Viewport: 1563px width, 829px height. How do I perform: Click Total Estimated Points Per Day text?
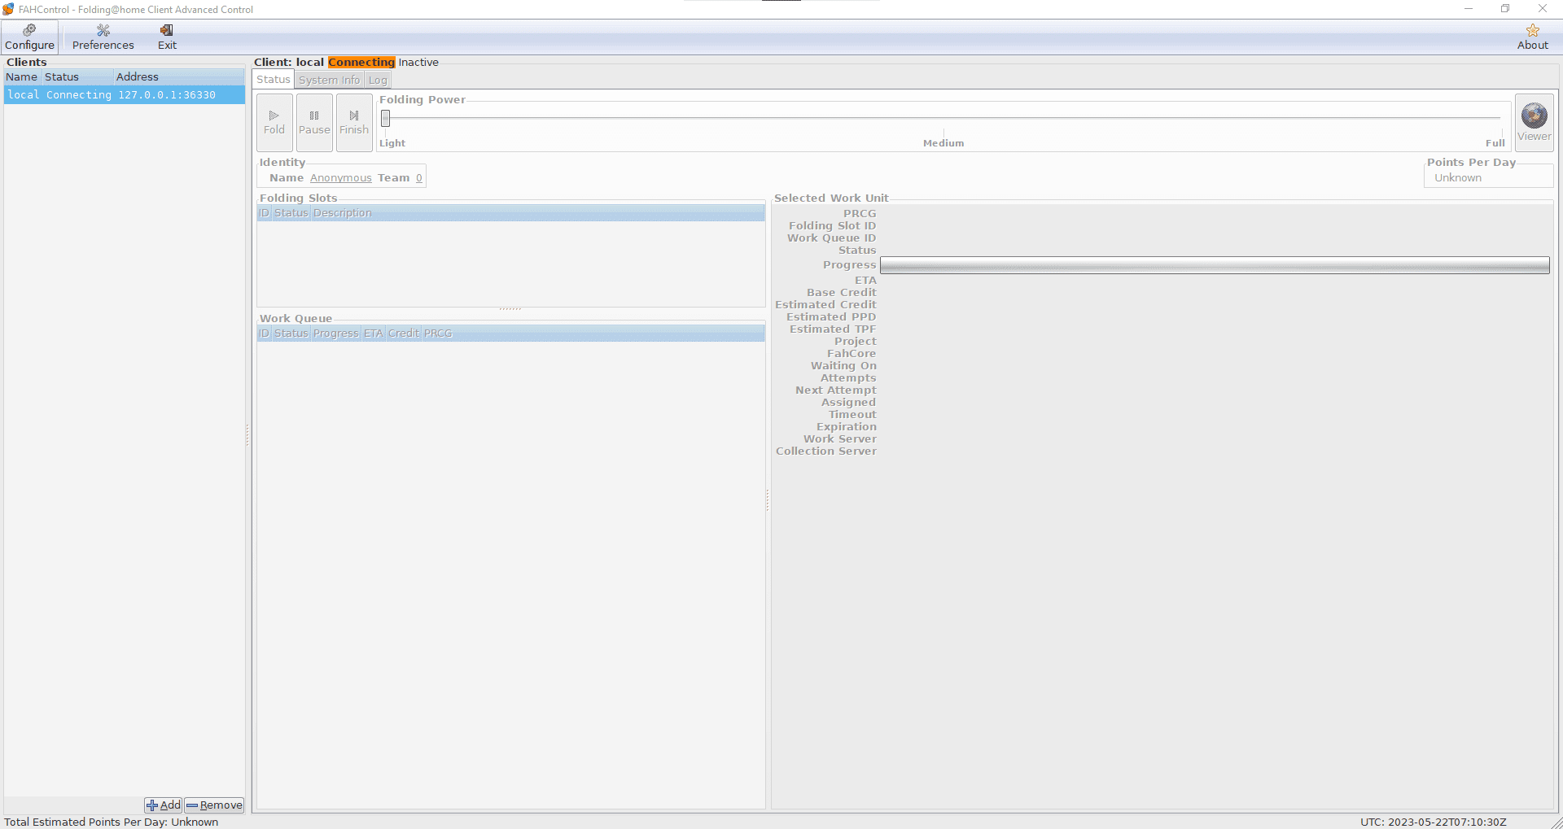(112, 822)
